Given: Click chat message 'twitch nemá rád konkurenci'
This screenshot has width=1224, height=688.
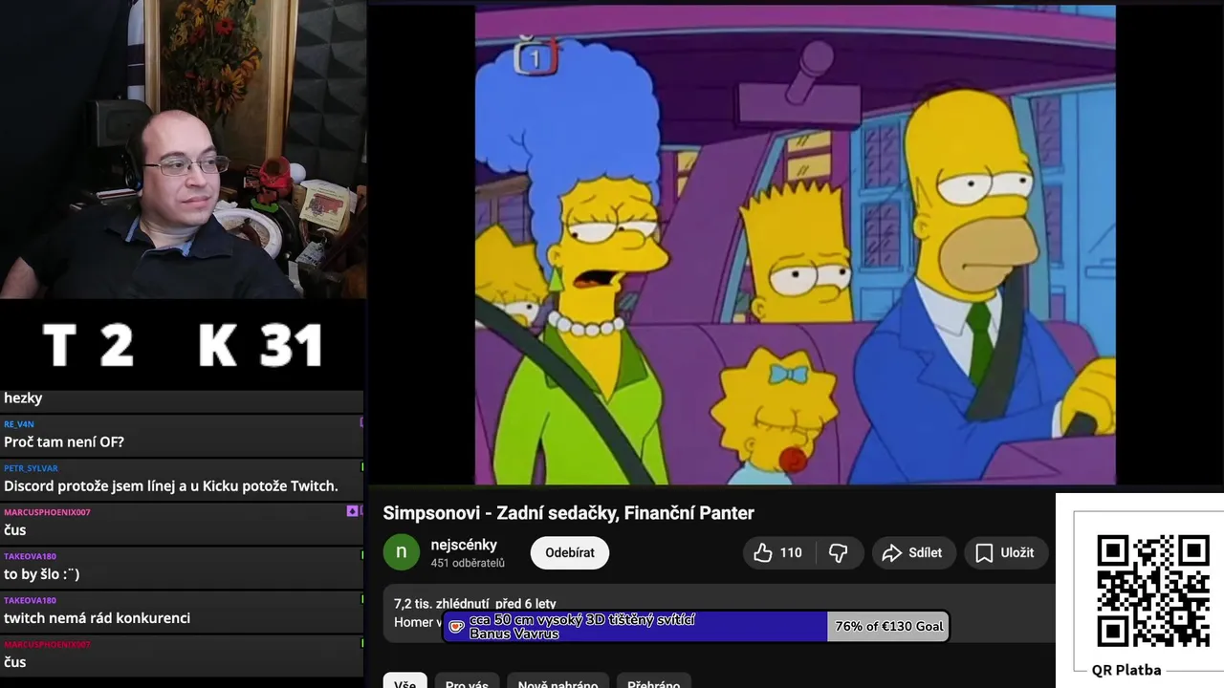Looking at the screenshot, I should tap(97, 618).
